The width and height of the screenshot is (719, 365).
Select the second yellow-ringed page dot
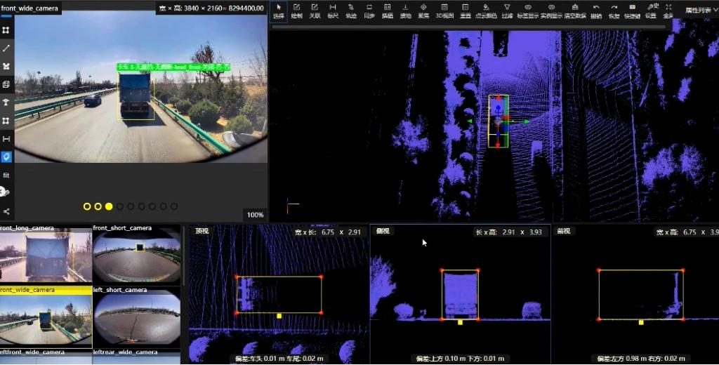coord(98,206)
